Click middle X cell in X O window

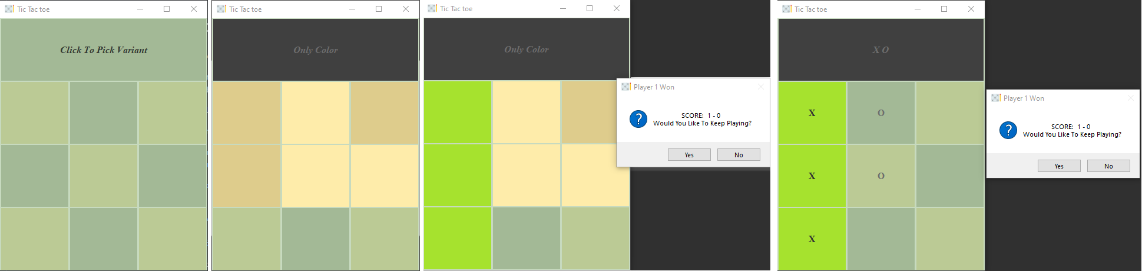click(812, 176)
